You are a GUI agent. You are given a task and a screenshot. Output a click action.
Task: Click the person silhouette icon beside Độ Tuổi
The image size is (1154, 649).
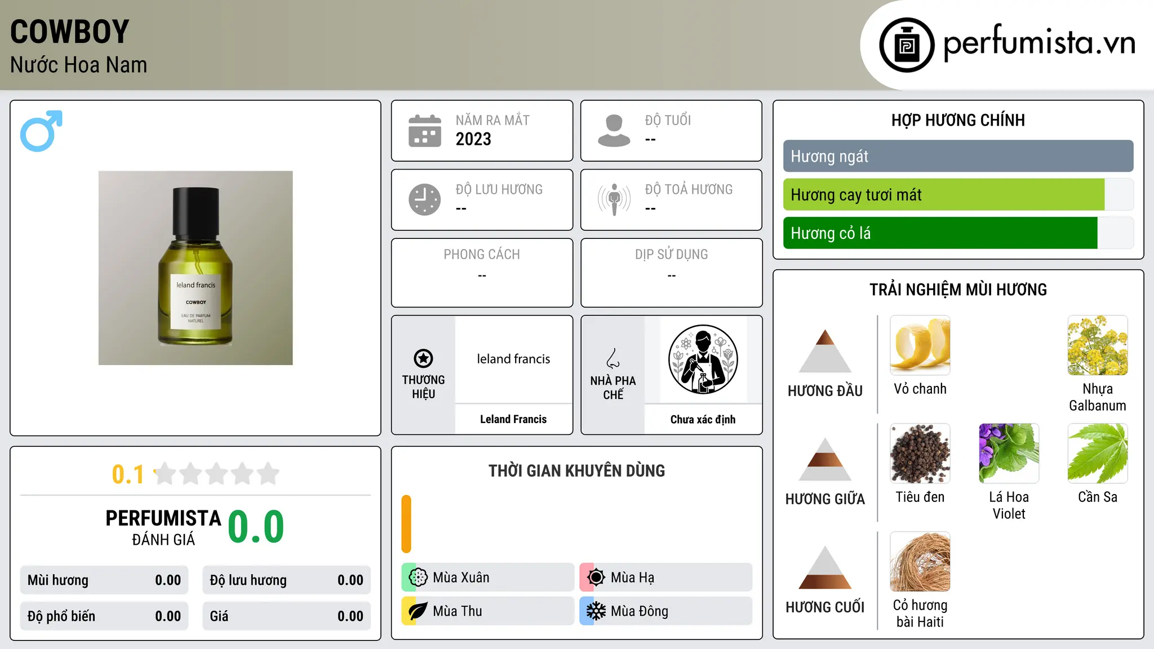point(614,131)
